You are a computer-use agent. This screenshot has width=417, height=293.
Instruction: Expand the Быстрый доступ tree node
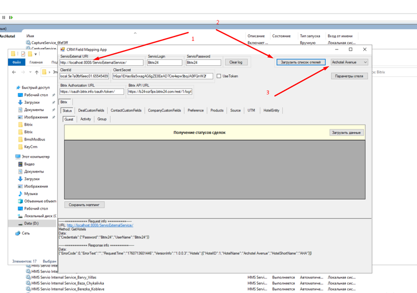(x=14, y=88)
